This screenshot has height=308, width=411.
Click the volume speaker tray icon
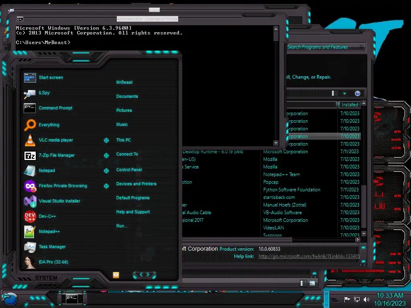coord(366,299)
